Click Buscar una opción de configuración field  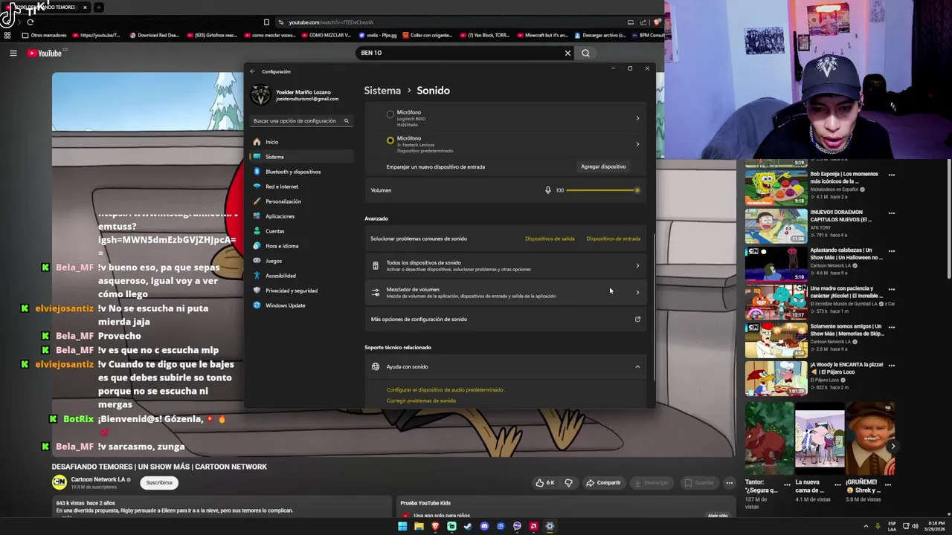coord(300,120)
